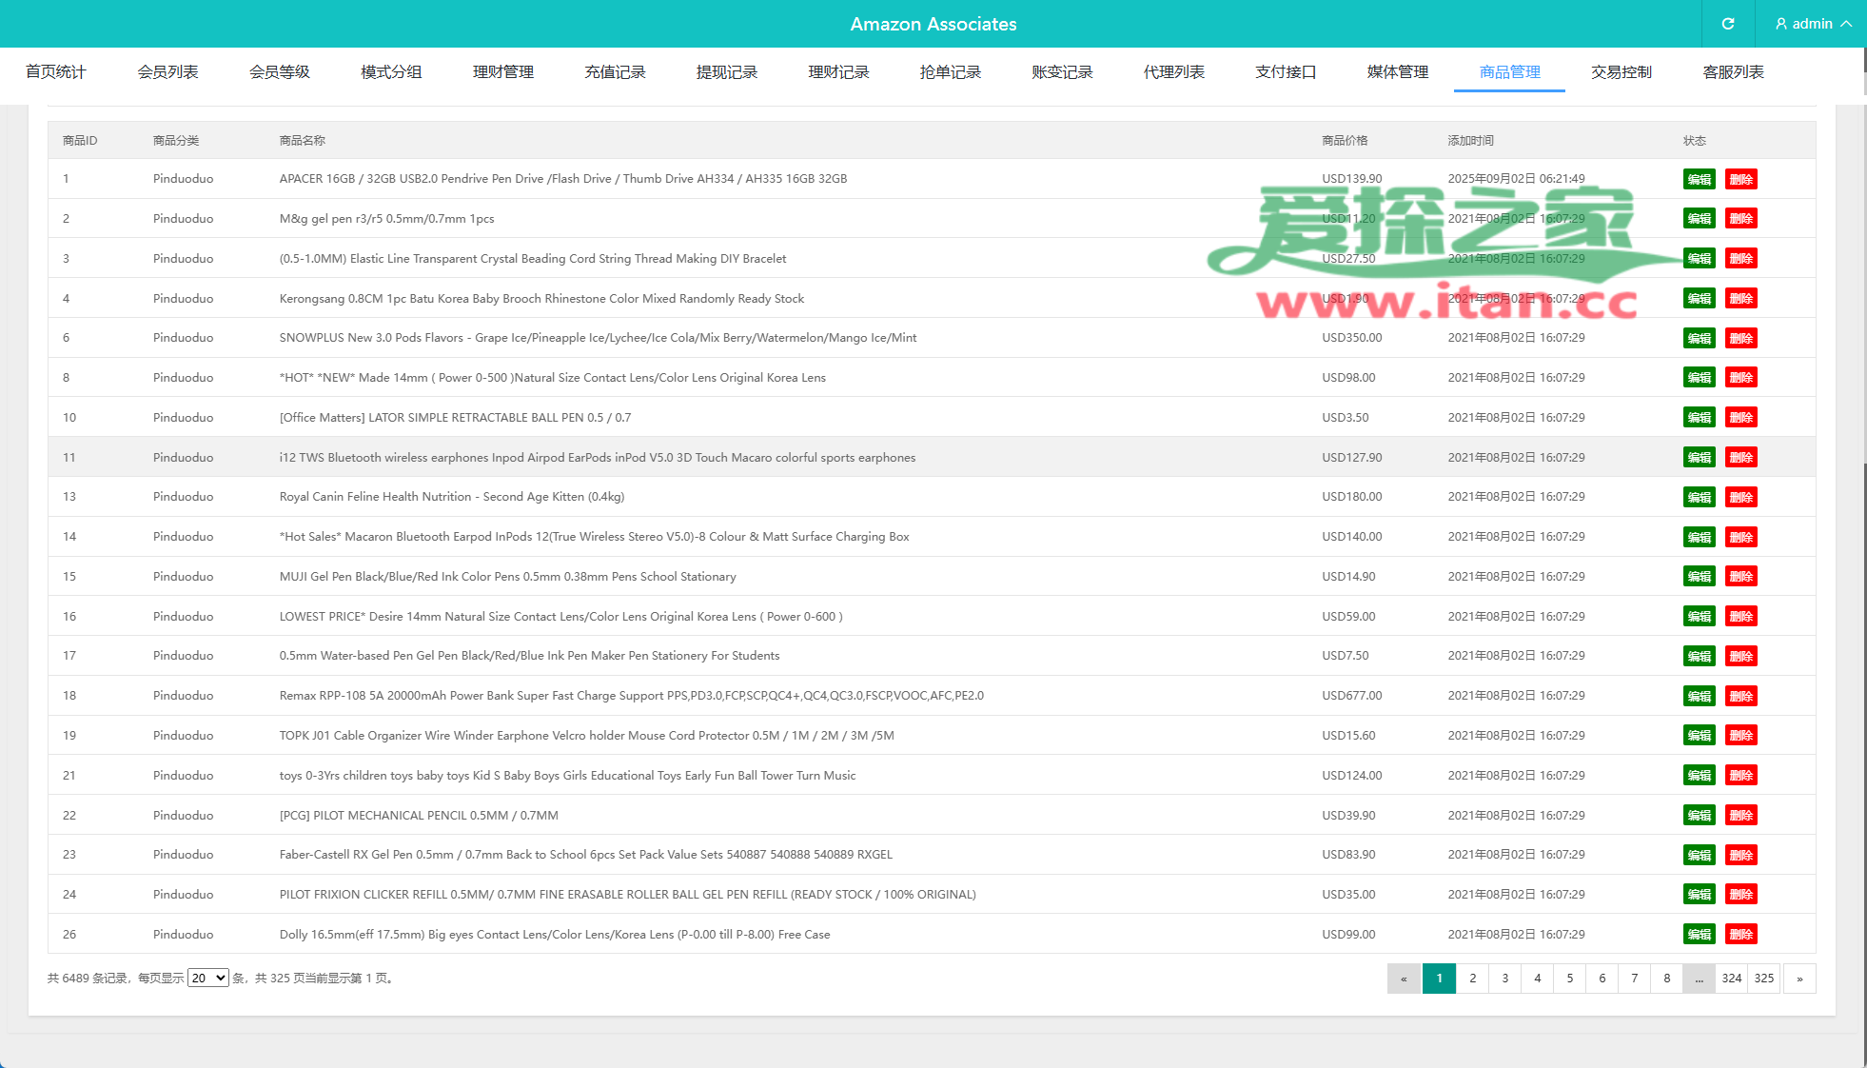Open 代理列表 menu item
The width and height of the screenshot is (1867, 1068).
(1174, 72)
